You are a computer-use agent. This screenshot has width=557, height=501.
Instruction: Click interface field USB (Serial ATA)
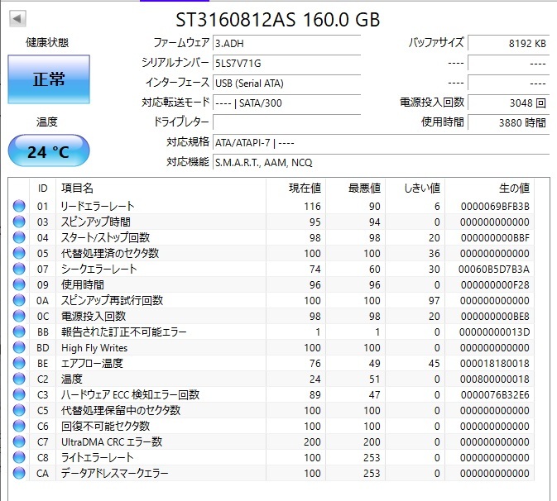286,83
